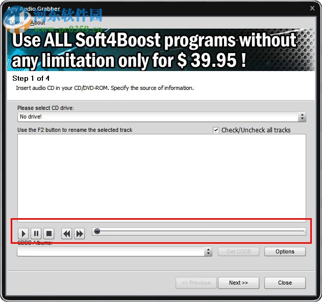Click the 'Insert audio CD' instruction text
This screenshot has height=302, width=322.
[x=105, y=88]
